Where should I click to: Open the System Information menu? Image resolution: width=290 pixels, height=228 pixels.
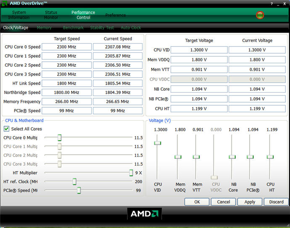click(19, 15)
